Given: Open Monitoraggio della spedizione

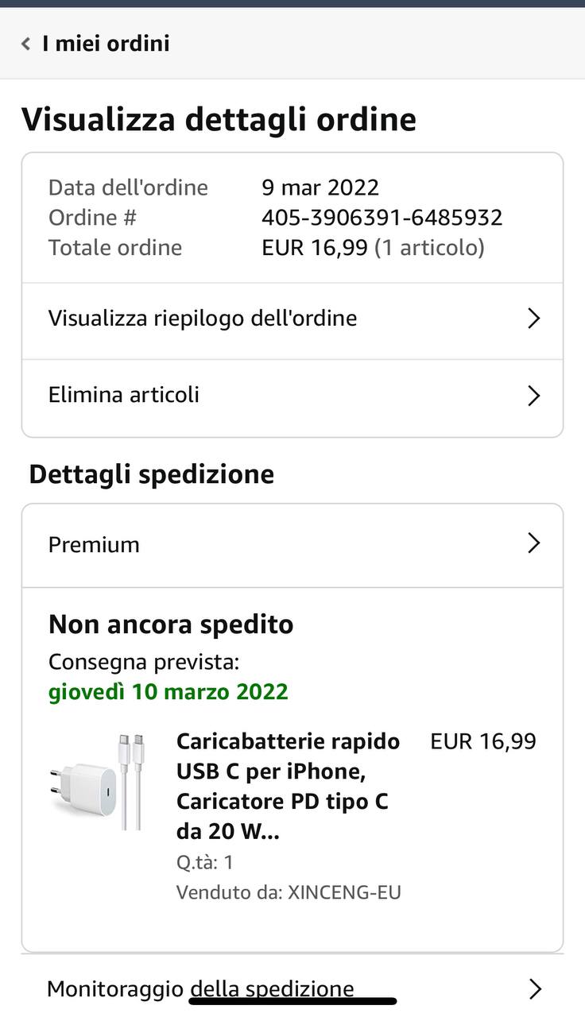Looking at the screenshot, I should 200,988.
